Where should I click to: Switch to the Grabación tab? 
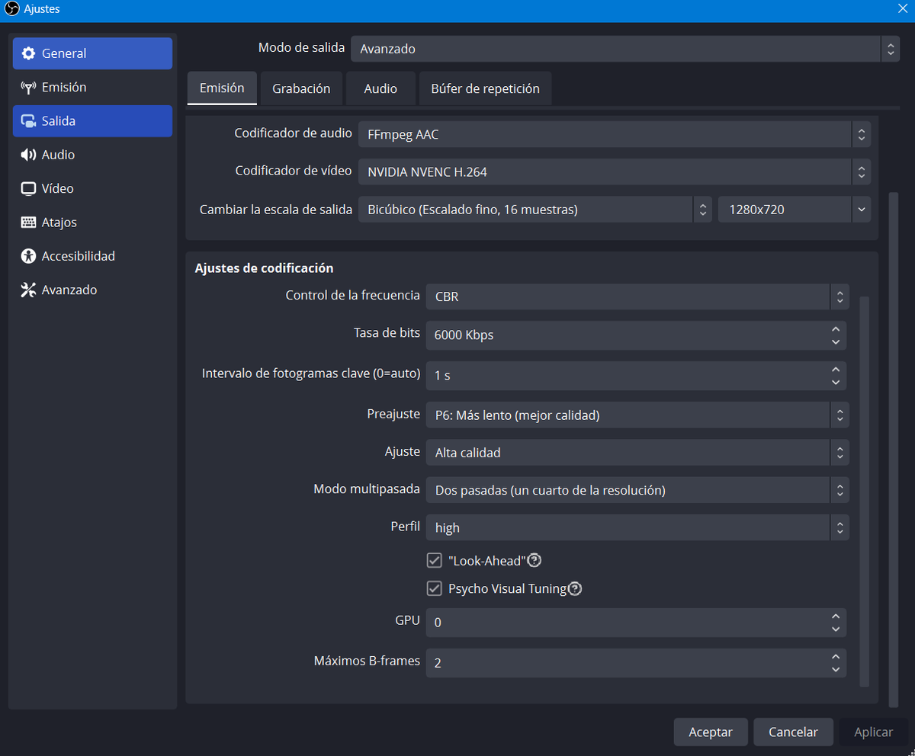click(301, 88)
